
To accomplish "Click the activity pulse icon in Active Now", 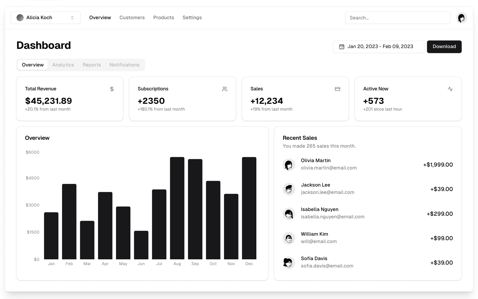I will pos(450,89).
